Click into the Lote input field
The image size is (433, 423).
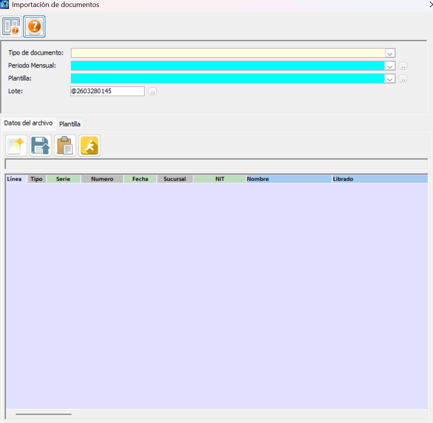(x=107, y=91)
